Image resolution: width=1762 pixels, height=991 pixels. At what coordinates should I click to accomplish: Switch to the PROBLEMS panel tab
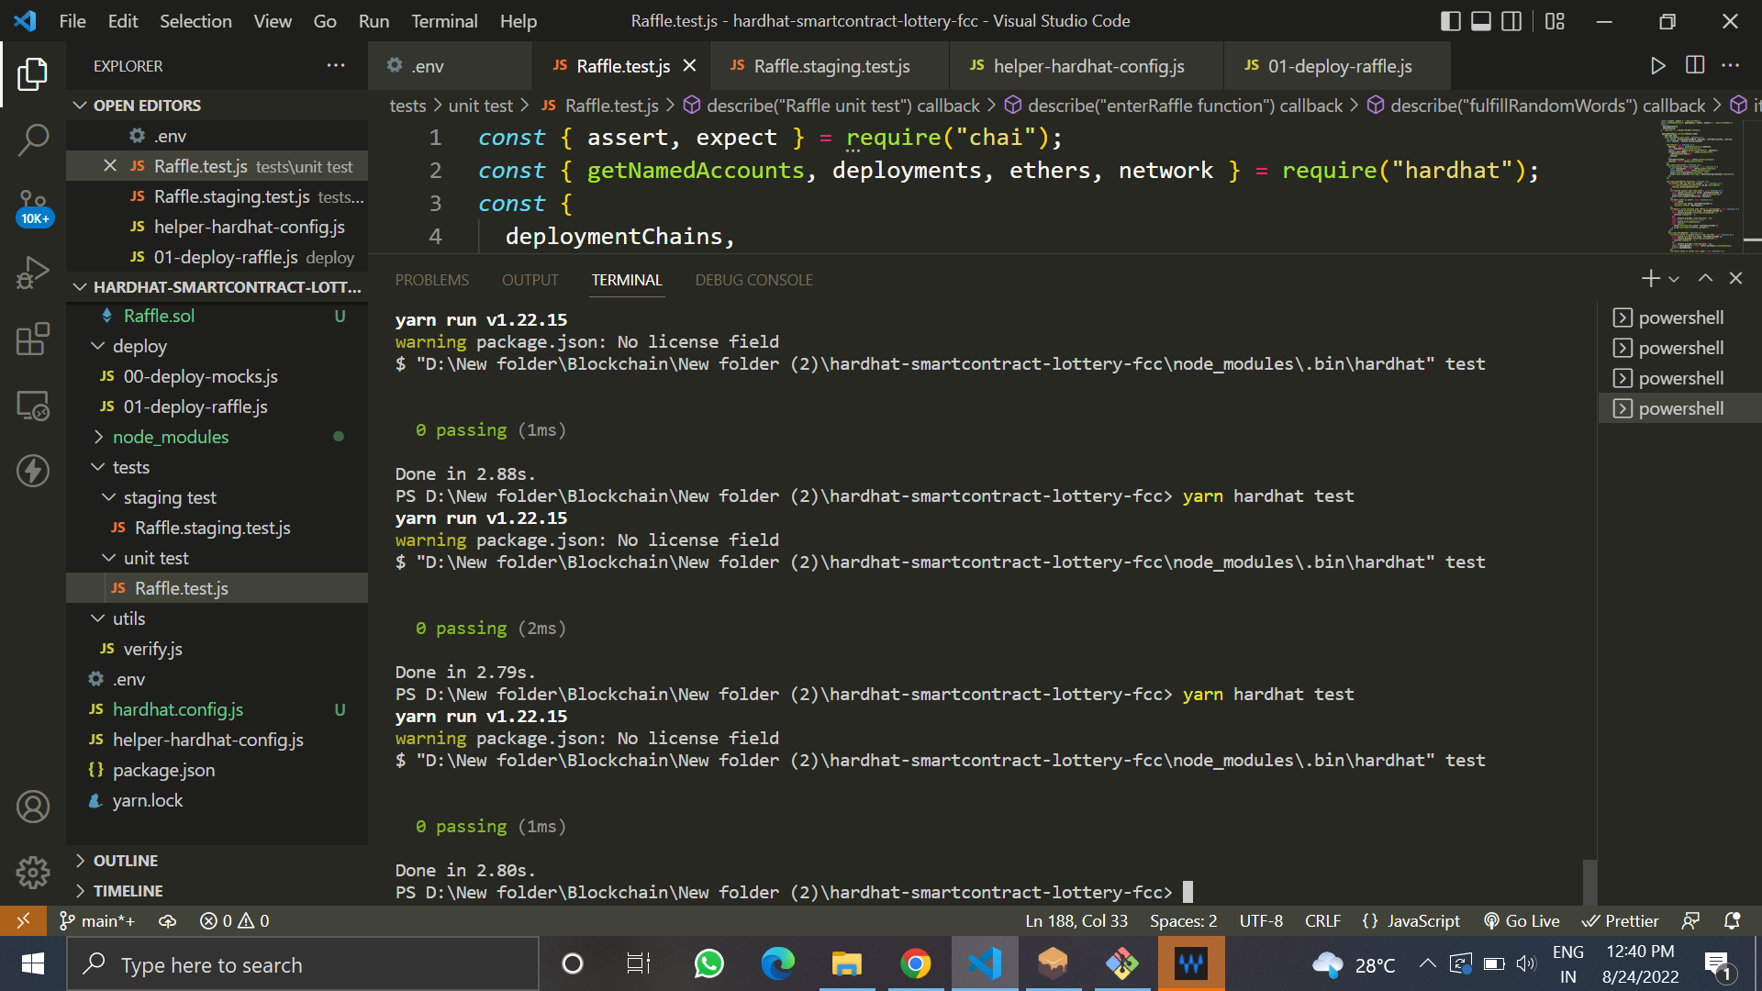point(432,280)
